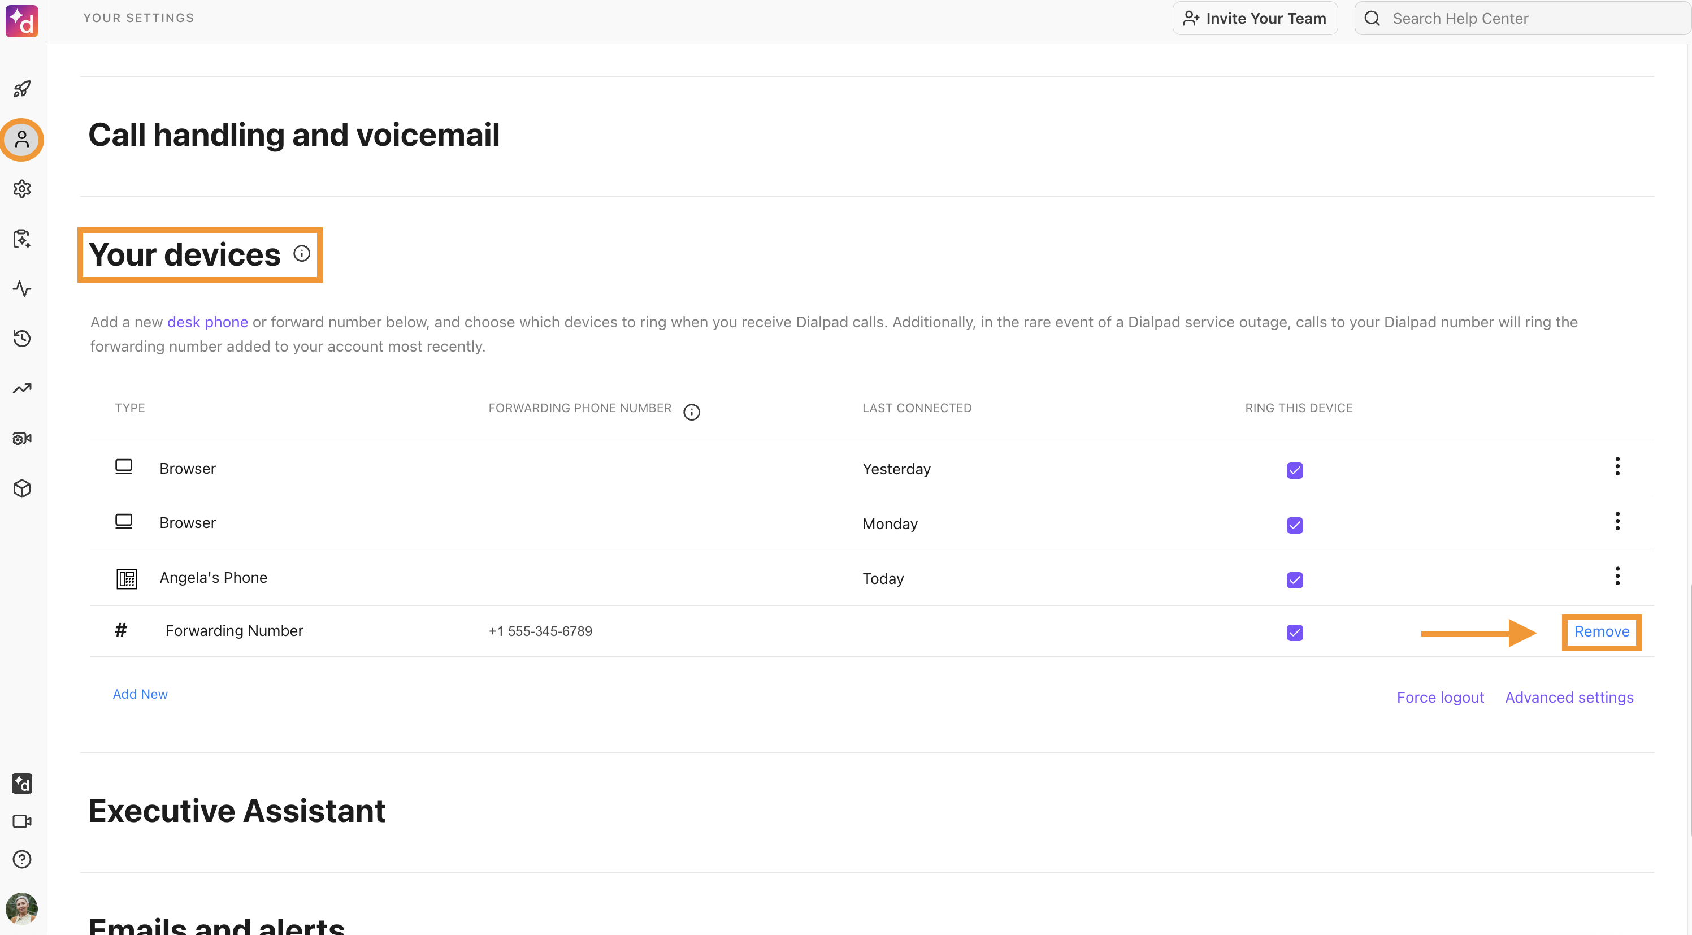Open the trending analytics arrow icon
The height and width of the screenshot is (935, 1692).
(x=21, y=388)
